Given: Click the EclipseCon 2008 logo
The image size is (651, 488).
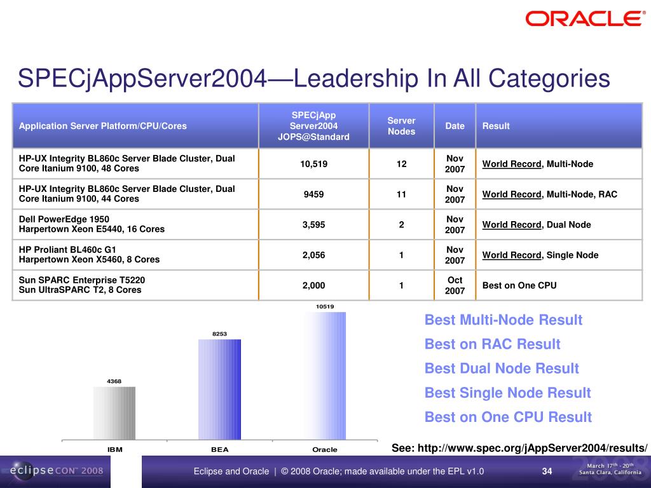Looking at the screenshot, I should [56, 471].
